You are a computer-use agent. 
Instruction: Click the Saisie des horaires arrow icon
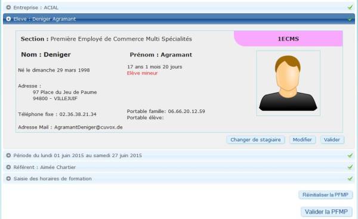[8, 179]
